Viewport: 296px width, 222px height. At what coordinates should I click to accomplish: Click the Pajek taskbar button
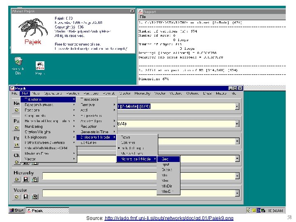pos(47,210)
